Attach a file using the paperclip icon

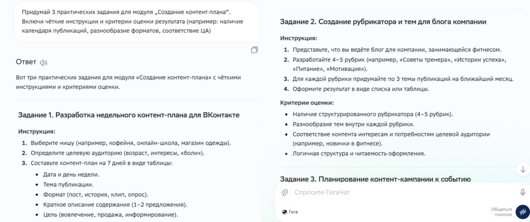click(x=284, y=193)
